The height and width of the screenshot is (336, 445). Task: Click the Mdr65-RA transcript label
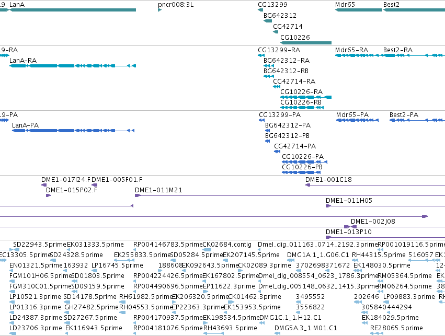click(351, 50)
